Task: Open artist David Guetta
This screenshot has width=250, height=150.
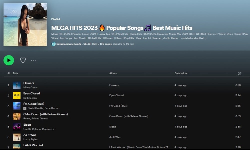Action: tap(35, 108)
